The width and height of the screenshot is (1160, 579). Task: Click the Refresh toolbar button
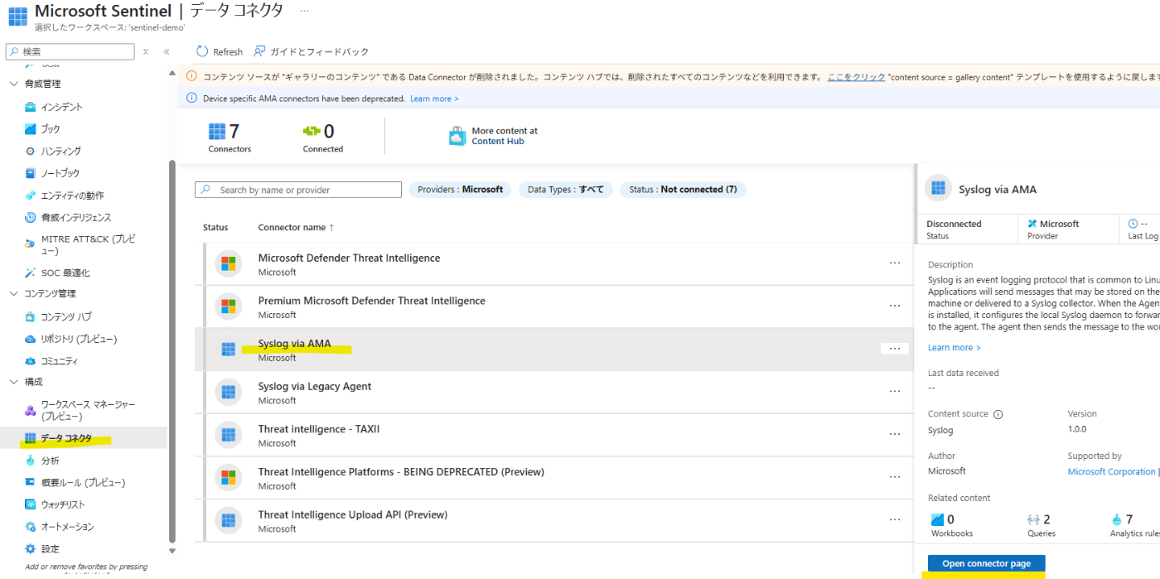pyautogui.click(x=220, y=51)
